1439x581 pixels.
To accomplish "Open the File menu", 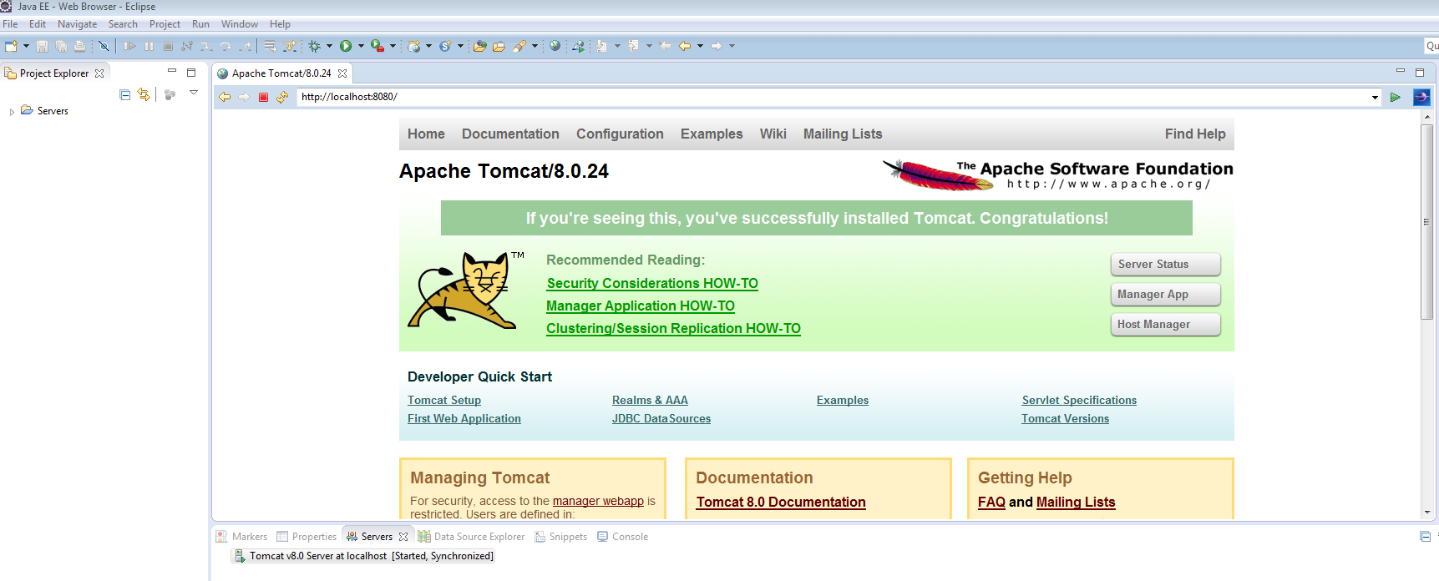I will point(10,24).
